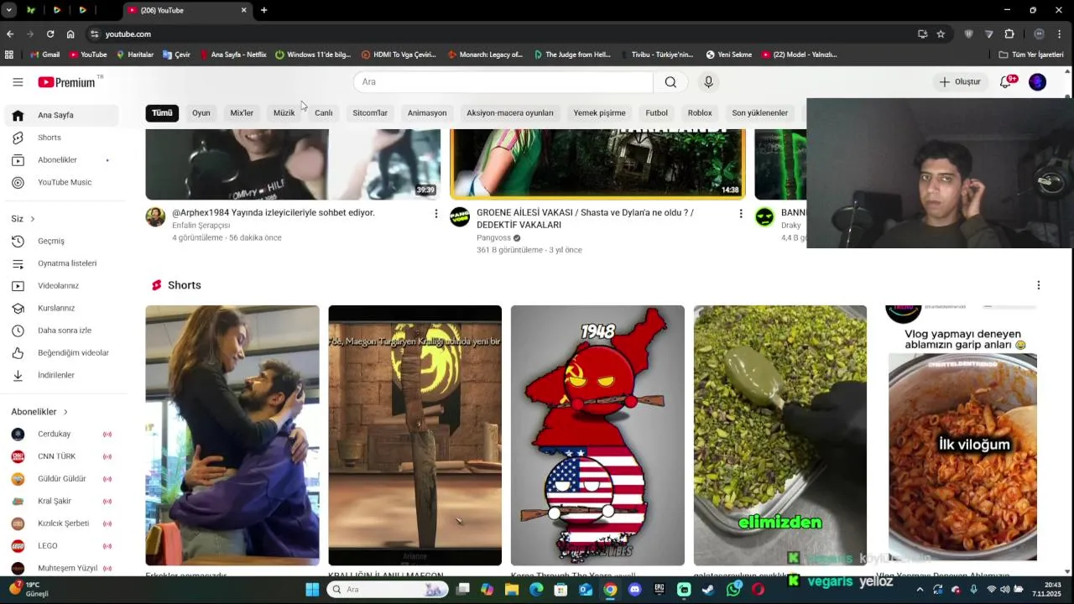Open the Tüm Yer İşaretleri bookmarks folder
1074x604 pixels.
(1031, 55)
